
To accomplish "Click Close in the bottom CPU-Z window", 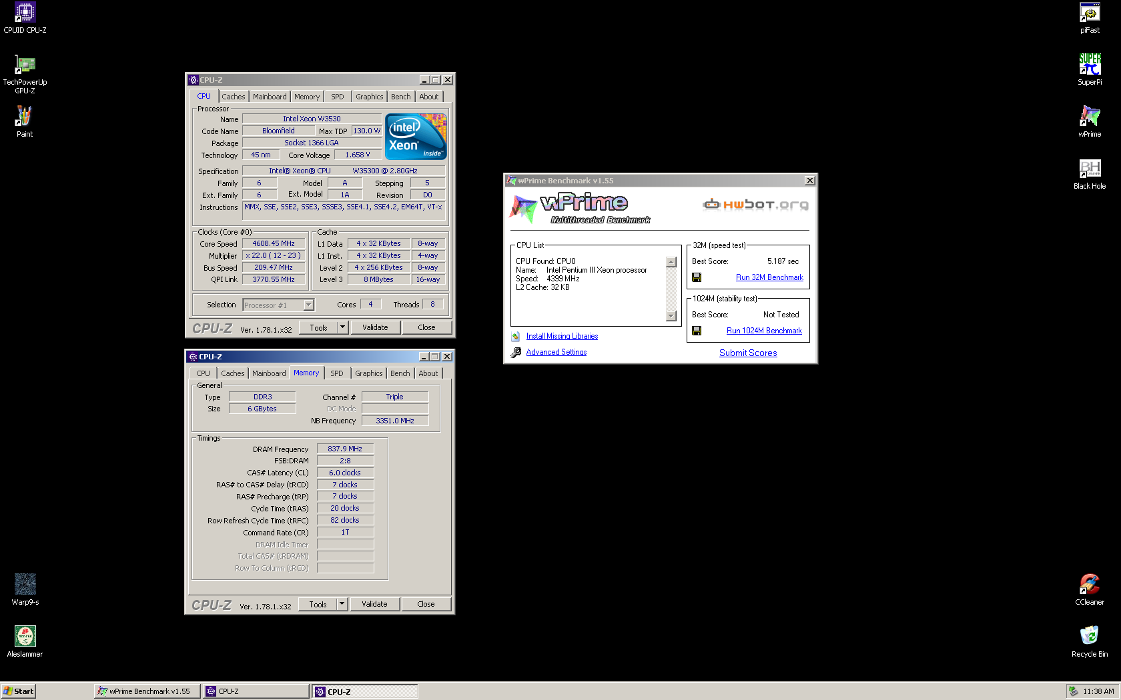I will 426,604.
